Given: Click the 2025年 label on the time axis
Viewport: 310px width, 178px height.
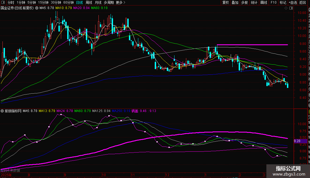Looking at the screenshot, I should [6, 175].
